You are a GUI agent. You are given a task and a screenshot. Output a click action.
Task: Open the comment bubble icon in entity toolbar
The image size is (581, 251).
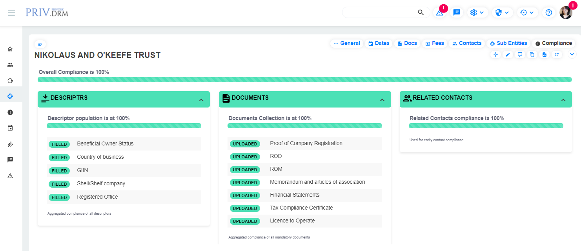(x=520, y=55)
